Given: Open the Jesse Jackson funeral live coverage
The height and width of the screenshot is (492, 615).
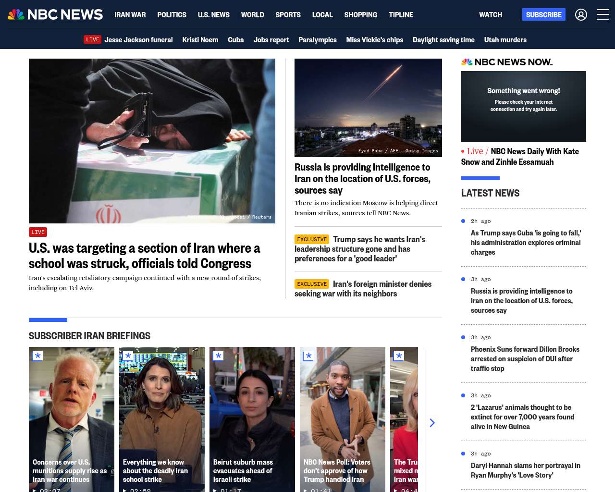Looking at the screenshot, I should click(x=138, y=40).
